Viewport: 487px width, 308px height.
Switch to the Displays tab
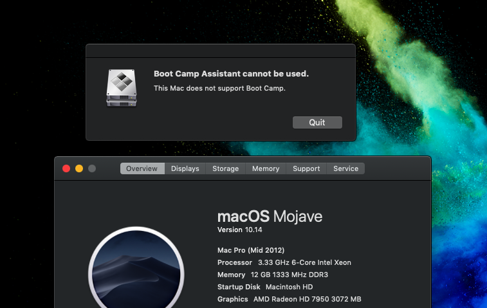(x=185, y=168)
